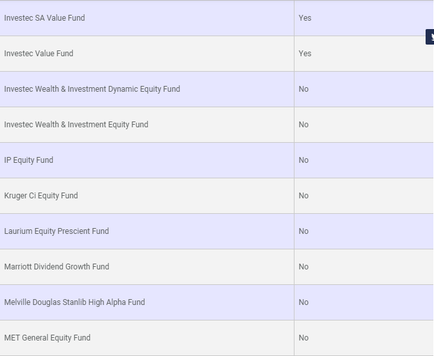Image resolution: width=434 pixels, height=356 pixels.
Task: Click the Twitter share icon
Action: click(430, 37)
